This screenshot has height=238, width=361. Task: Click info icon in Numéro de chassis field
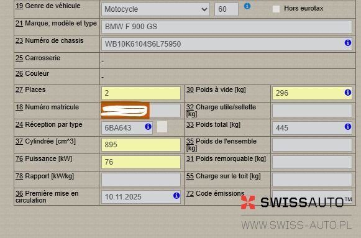(348, 43)
